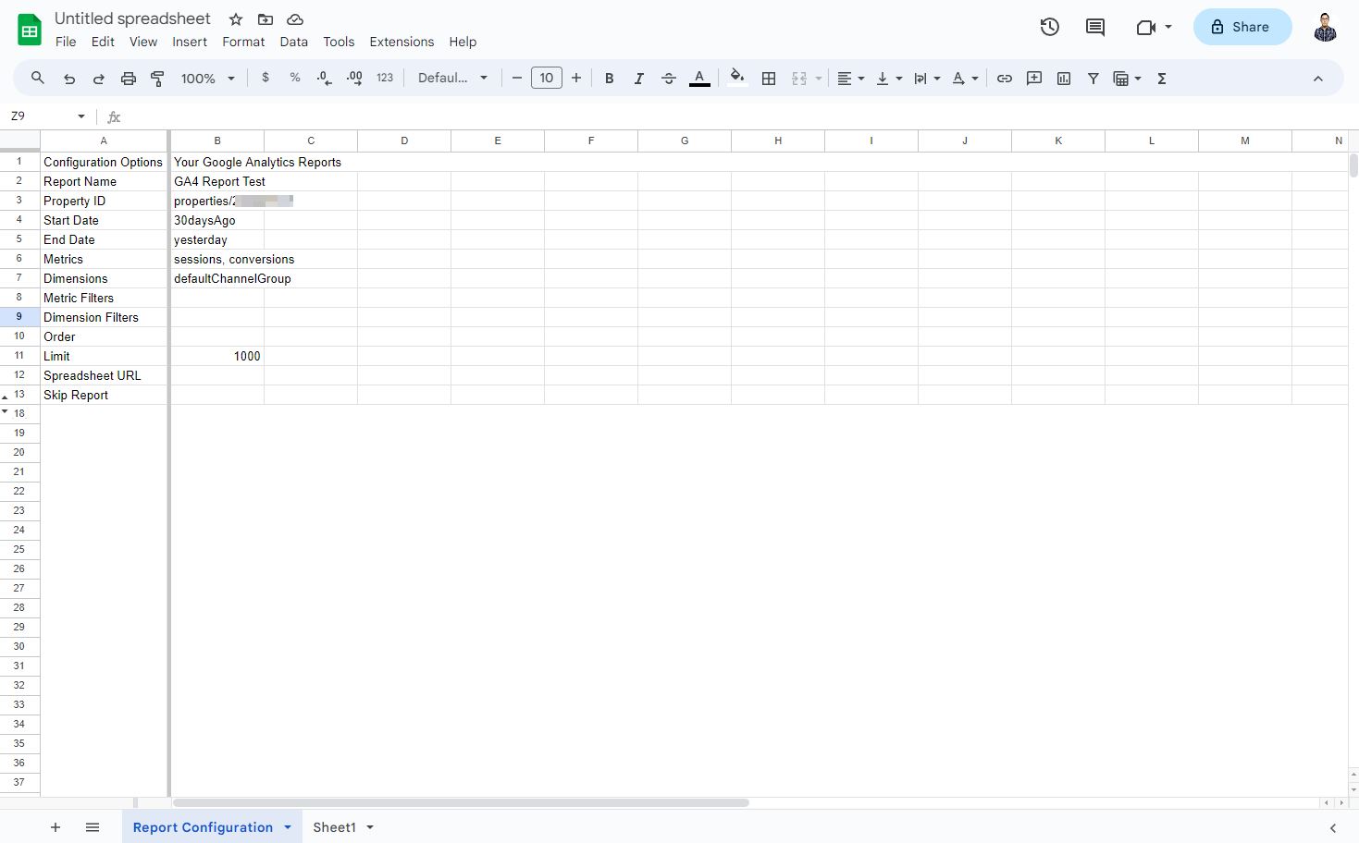Viewport: 1359px width, 843px height.
Task: Open the Tools menu
Action: pos(339,42)
